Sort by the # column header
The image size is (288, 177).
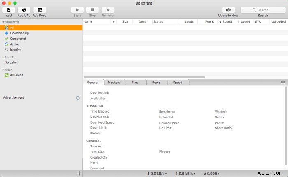[114, 22]
